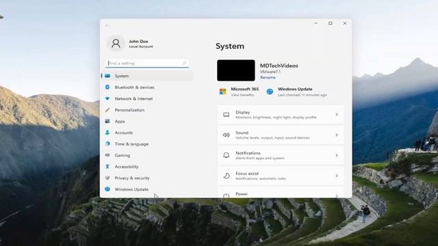438x246 pixels.
Task: Click the Time & language globe icon
Action: [x=107, y=143]
